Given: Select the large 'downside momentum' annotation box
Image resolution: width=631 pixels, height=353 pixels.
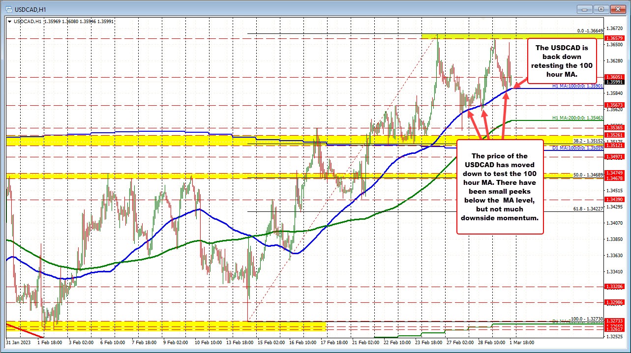Looking at the screenshot, I should click(500, 187).
